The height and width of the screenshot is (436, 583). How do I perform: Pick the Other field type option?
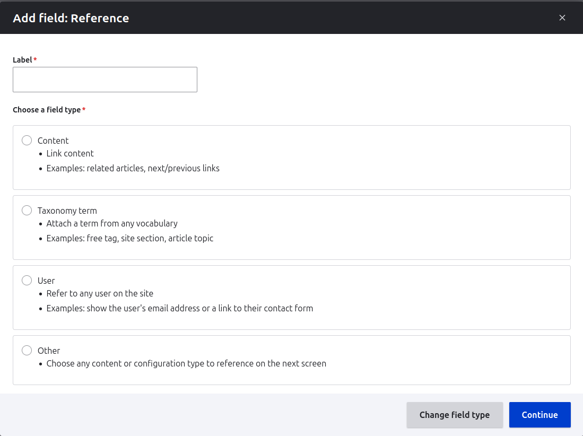(27, 350)
